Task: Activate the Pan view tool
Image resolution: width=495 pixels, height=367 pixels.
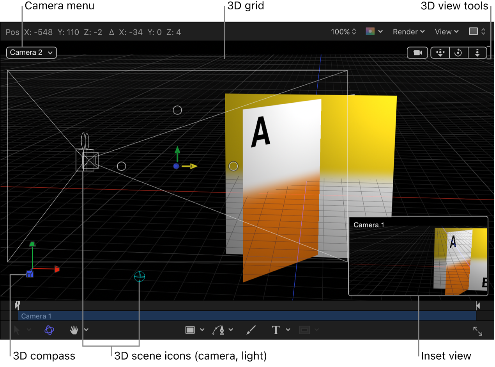Action: [x=74, y=330]
